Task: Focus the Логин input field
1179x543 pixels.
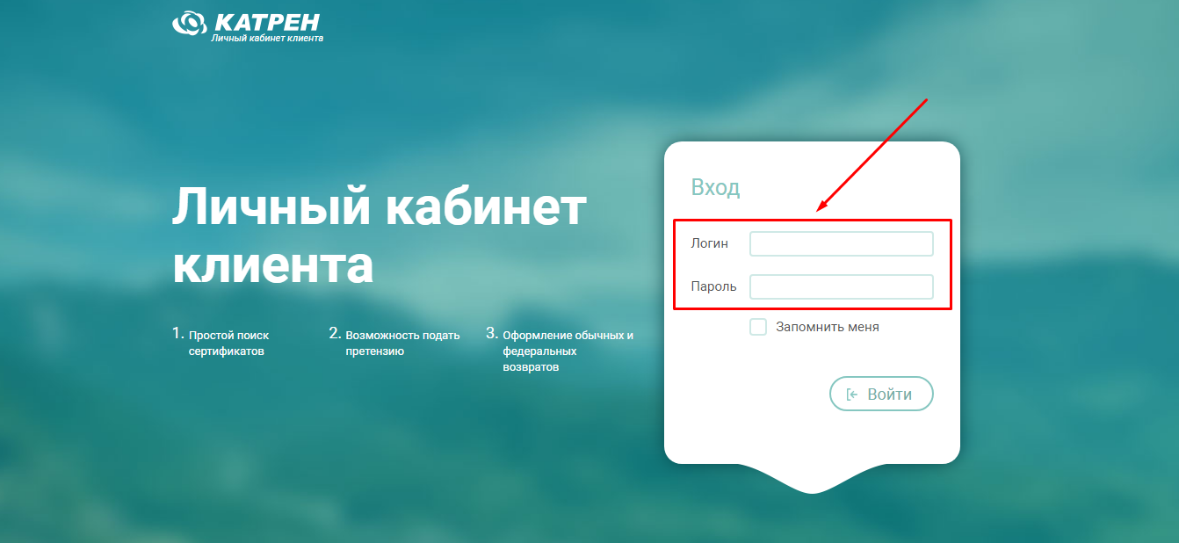Action: 842,243
